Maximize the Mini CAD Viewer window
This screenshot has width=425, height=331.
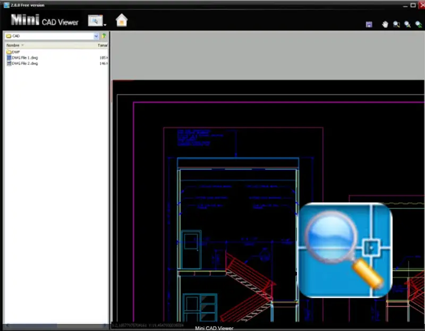pos(413,5)
